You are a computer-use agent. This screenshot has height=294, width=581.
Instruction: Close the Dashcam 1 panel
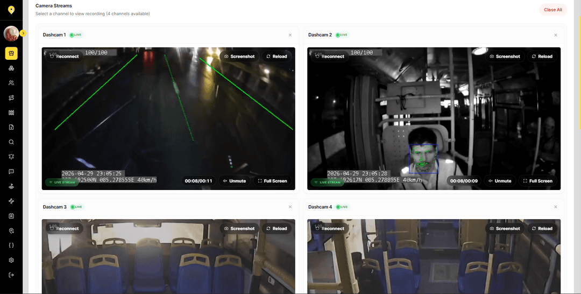[x=290, y=35]
